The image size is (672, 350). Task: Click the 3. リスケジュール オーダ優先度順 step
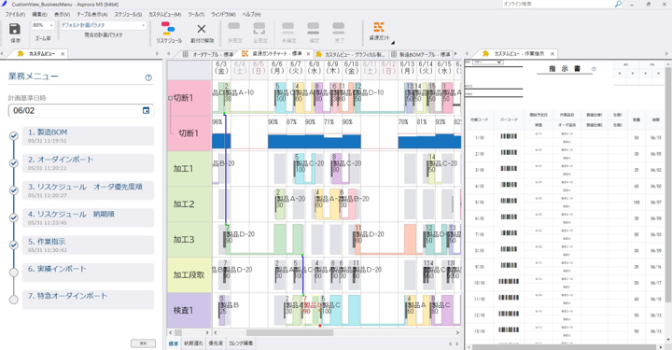[88, 190]
